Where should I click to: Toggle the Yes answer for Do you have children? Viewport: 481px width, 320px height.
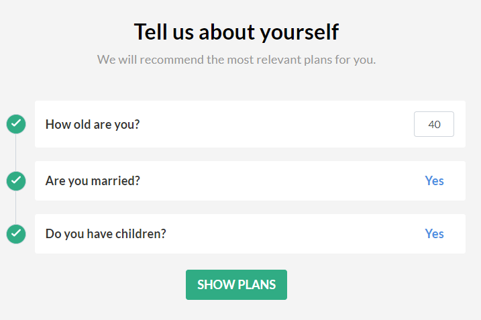(x=434, y=233)
